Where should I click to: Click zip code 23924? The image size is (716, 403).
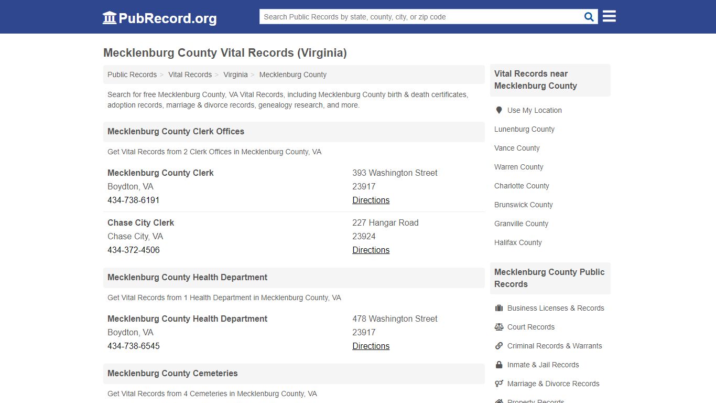pyautogui.click(x=364, y=236)
